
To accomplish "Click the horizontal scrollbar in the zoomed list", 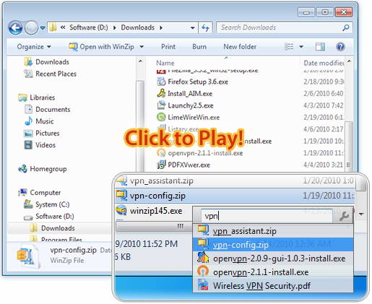I will tap(154, 226).
